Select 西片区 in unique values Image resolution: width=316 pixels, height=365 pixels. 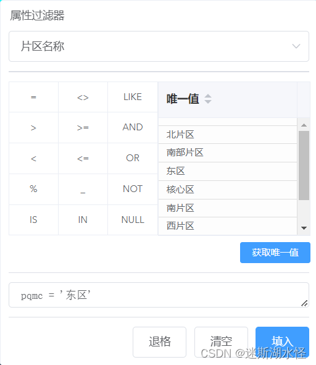pos(228,226)
